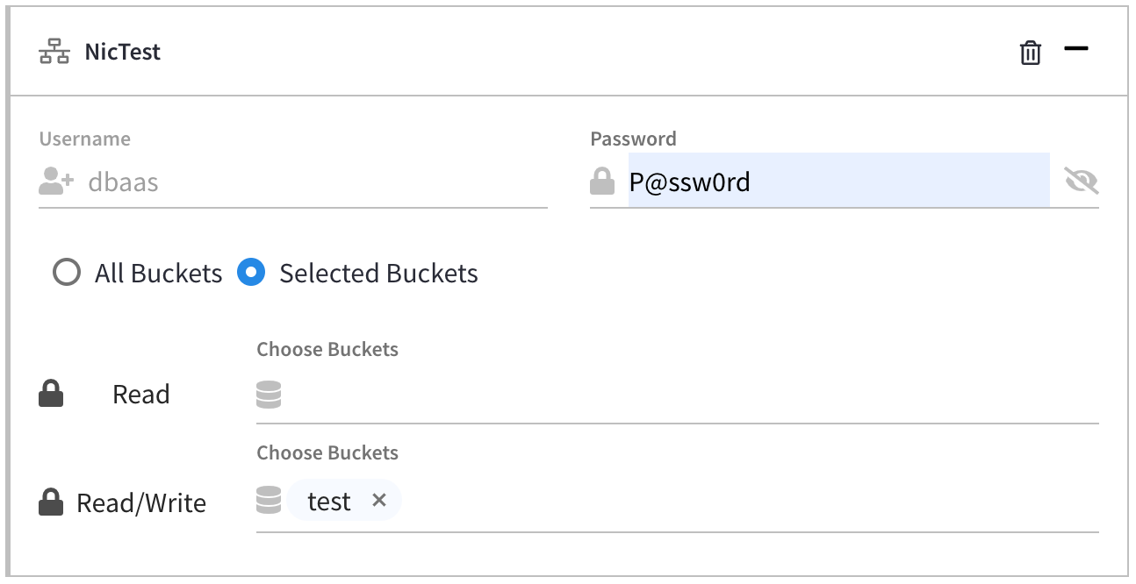Show the password using the eye toggle

click(1082, 181)
